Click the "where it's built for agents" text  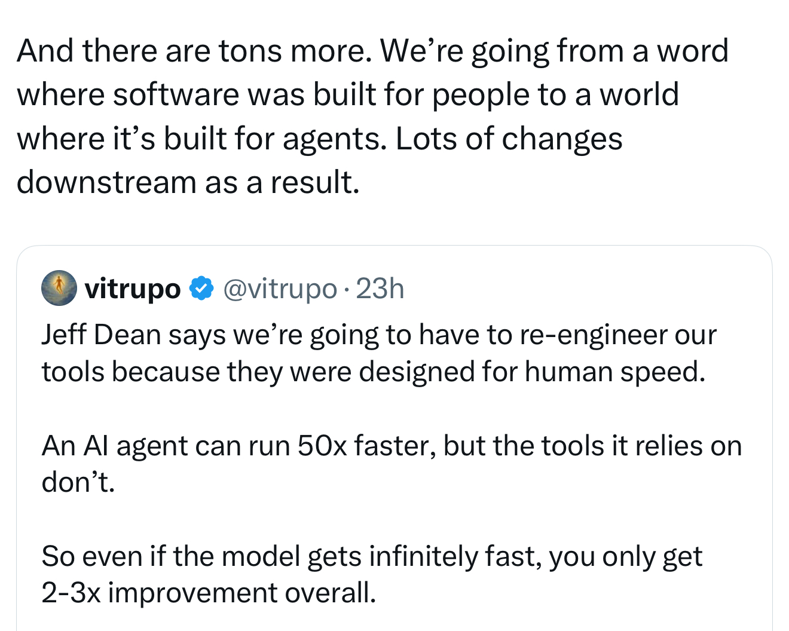(x=202, y=139)
